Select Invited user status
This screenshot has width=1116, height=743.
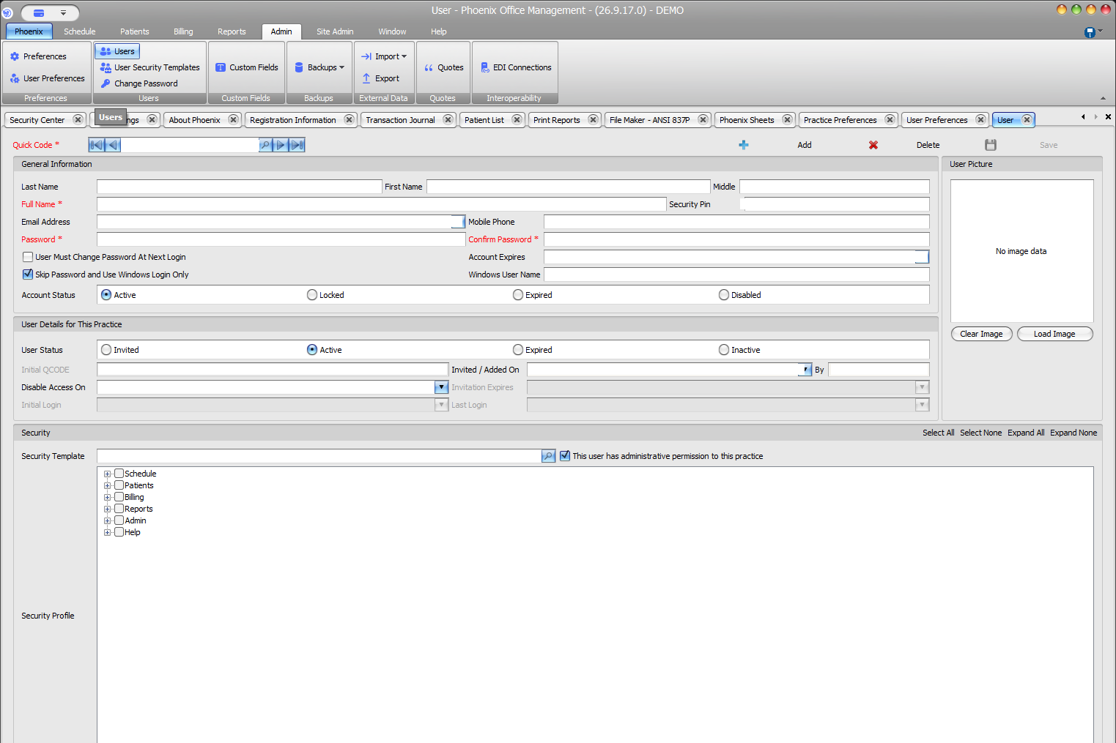tap(106, 350)
